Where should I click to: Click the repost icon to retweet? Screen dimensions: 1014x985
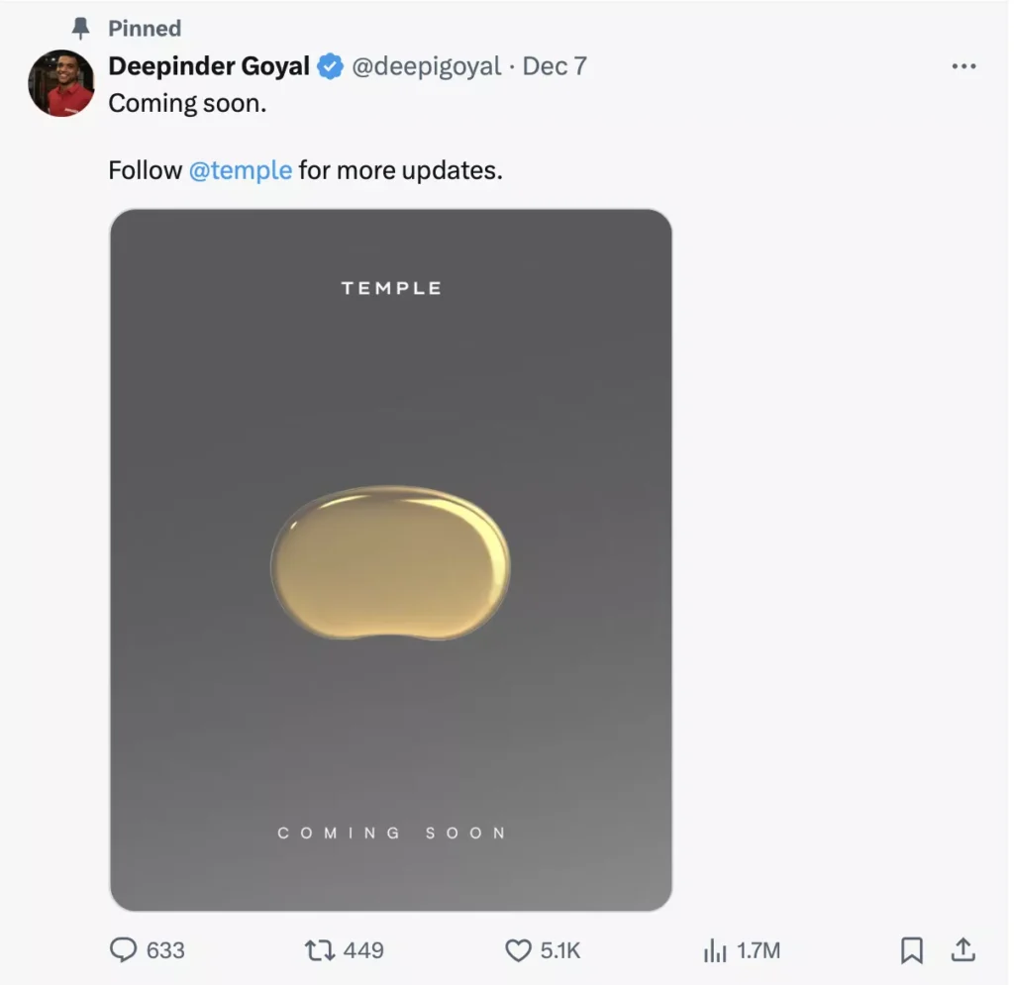click(x=320, y=950)
